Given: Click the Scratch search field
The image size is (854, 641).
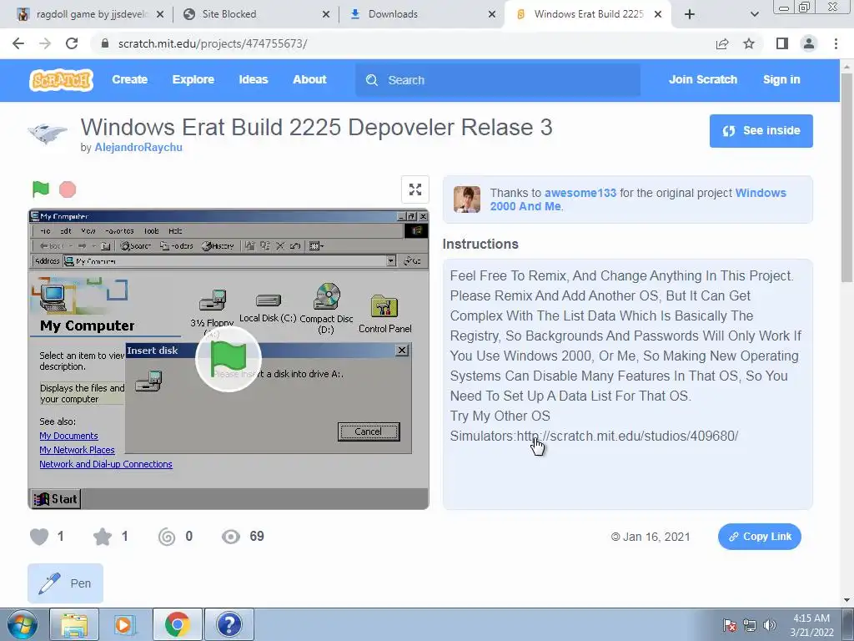Looking at the screenshot, I should pos(498,80).
